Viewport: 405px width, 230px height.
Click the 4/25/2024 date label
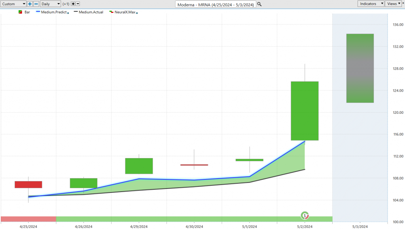28,227
